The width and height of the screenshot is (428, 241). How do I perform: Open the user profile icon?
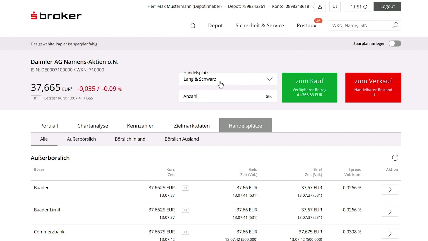pos(320,7)
